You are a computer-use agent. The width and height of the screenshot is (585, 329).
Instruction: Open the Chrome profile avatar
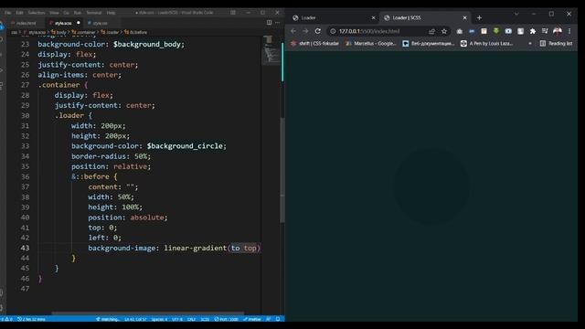558,31
